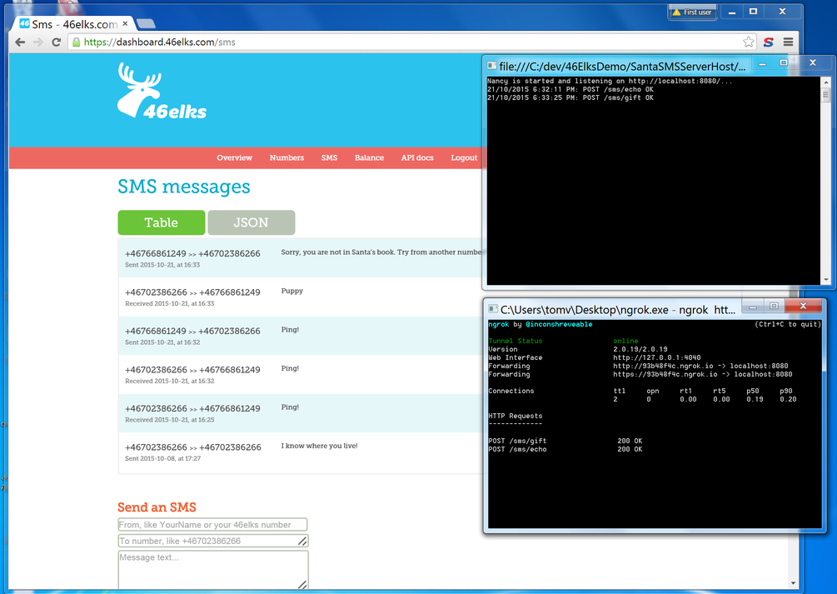Click the address bar URL
The height and width of the screenshot is (594, 837).
click(160, 42)
